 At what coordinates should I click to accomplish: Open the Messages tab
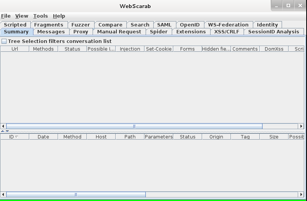coord(51,32)
